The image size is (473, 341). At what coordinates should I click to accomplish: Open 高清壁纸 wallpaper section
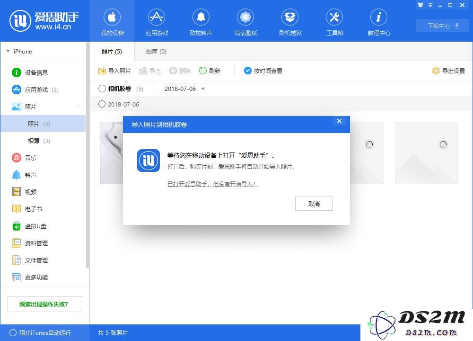[x=245, y=22]
